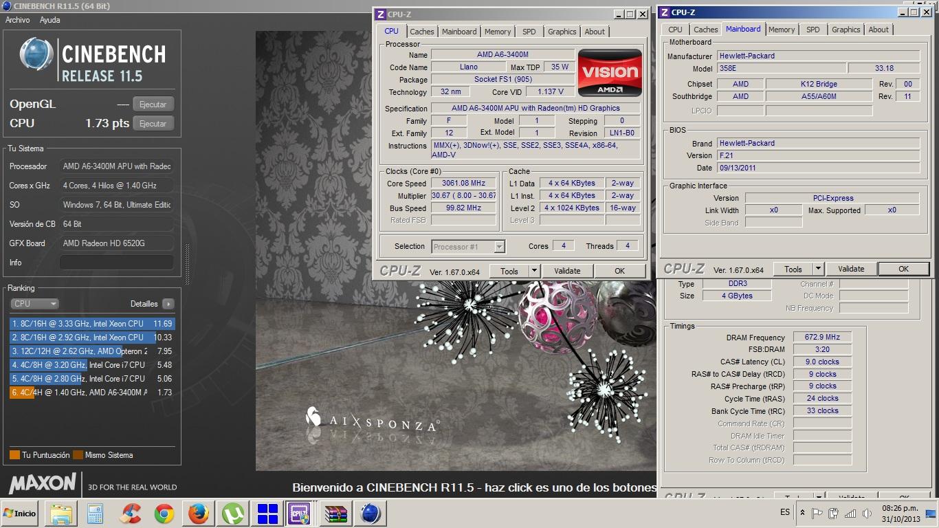
Task: Launch Calculator from the taskbar
Action: (96, 514)
